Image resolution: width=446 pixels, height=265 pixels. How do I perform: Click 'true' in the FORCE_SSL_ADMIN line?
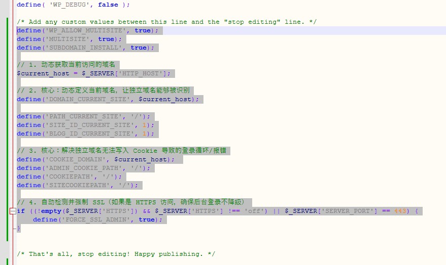[x=147, y=219]
